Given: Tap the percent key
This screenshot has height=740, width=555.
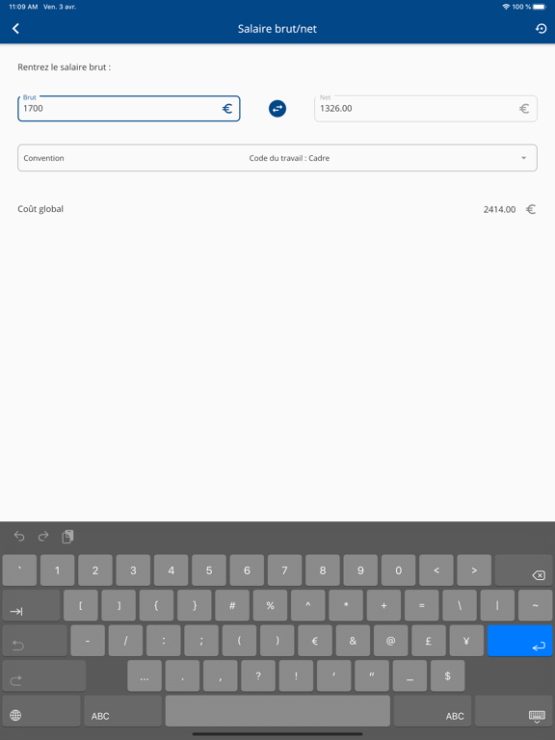Looking at the screenshot, I should 270,605.
